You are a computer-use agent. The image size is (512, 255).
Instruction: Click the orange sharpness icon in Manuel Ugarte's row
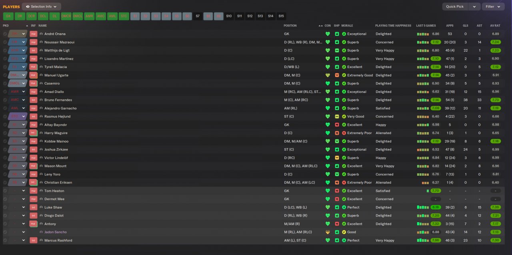tap(337, 75)
